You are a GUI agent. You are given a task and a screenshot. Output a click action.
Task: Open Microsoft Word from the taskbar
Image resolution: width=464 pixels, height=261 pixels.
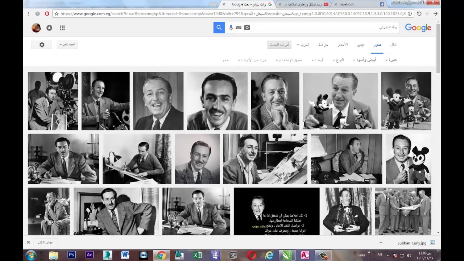click(x=125, y=255)
